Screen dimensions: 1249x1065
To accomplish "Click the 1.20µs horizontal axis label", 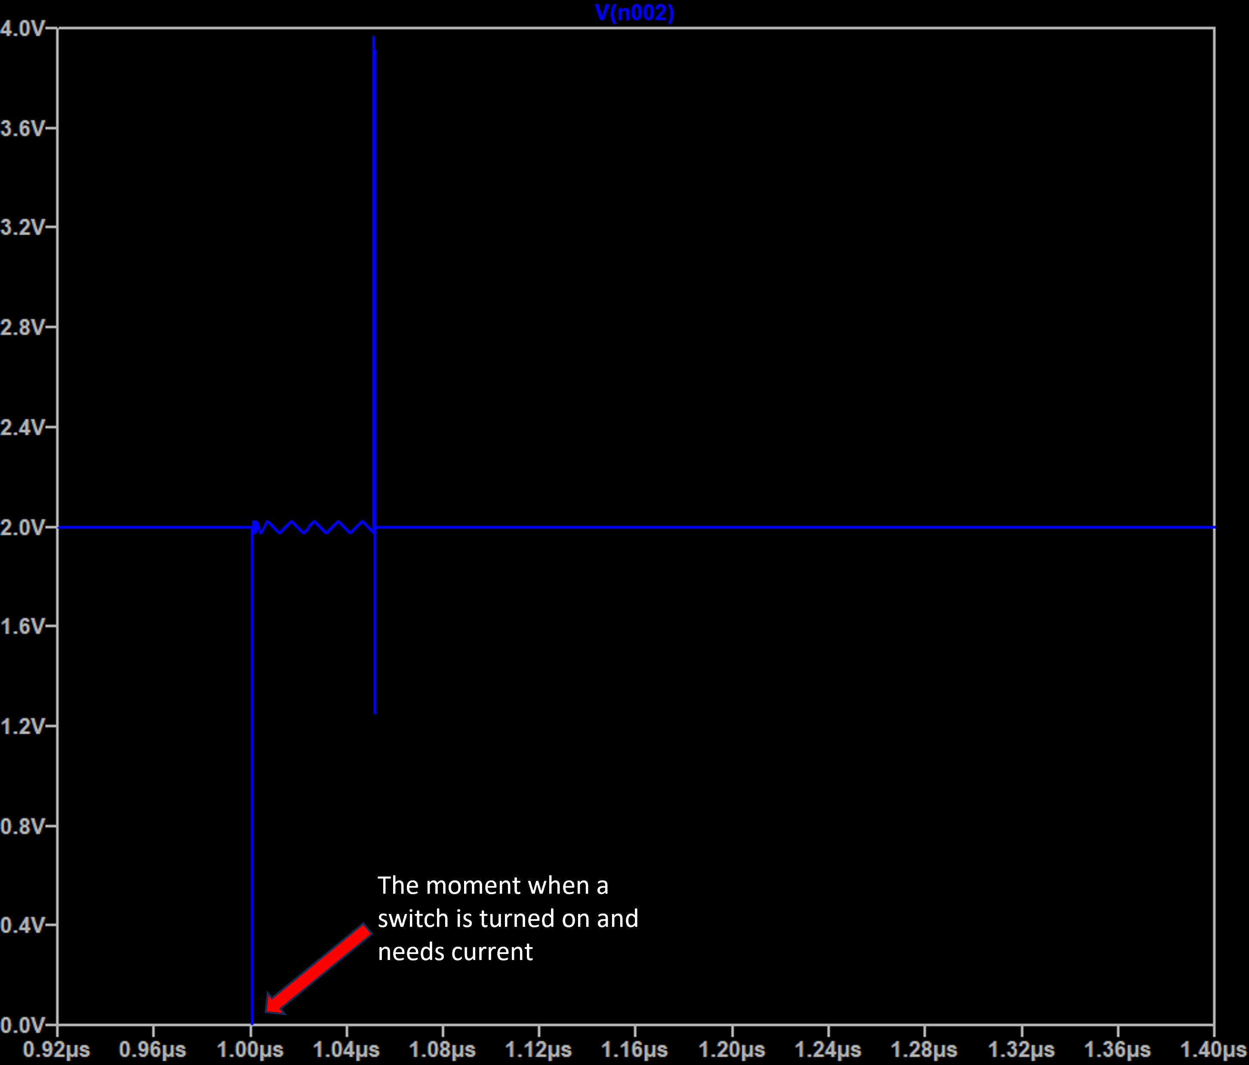I will tap(732, 1050).
